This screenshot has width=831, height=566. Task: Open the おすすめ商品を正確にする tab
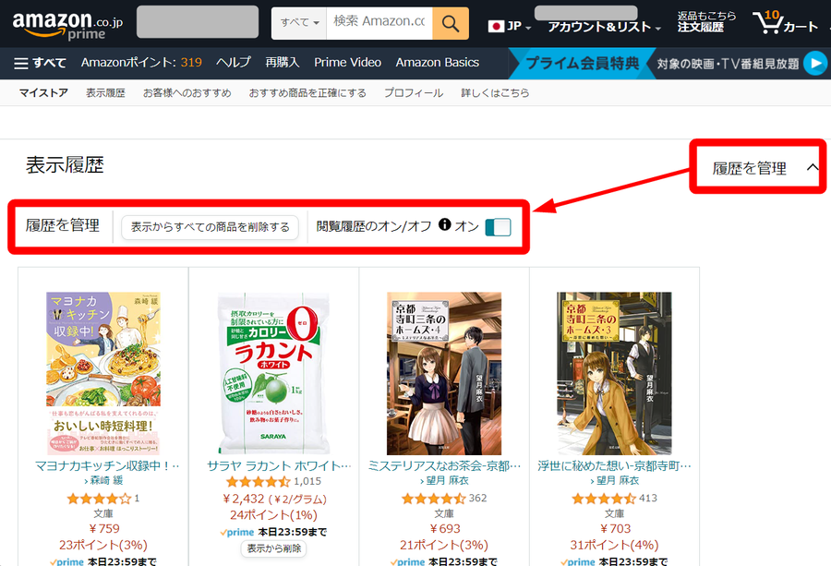coord(307,92)
